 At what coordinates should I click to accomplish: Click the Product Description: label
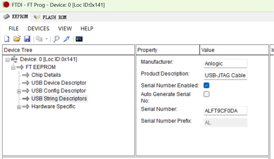point(165,74)
